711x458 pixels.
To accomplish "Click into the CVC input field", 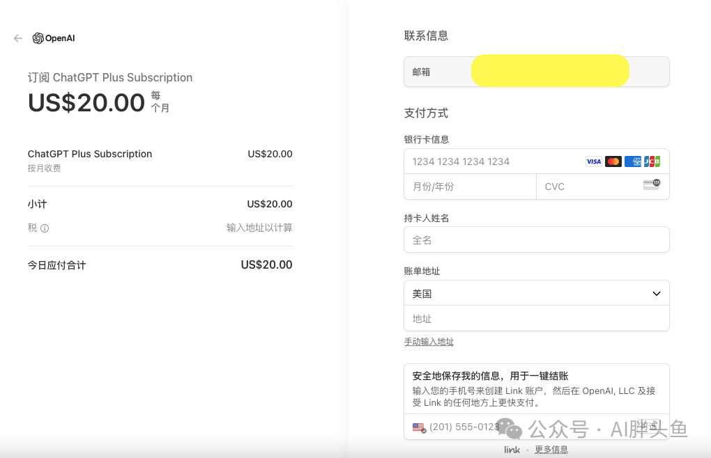I will (x=589, y=187).
